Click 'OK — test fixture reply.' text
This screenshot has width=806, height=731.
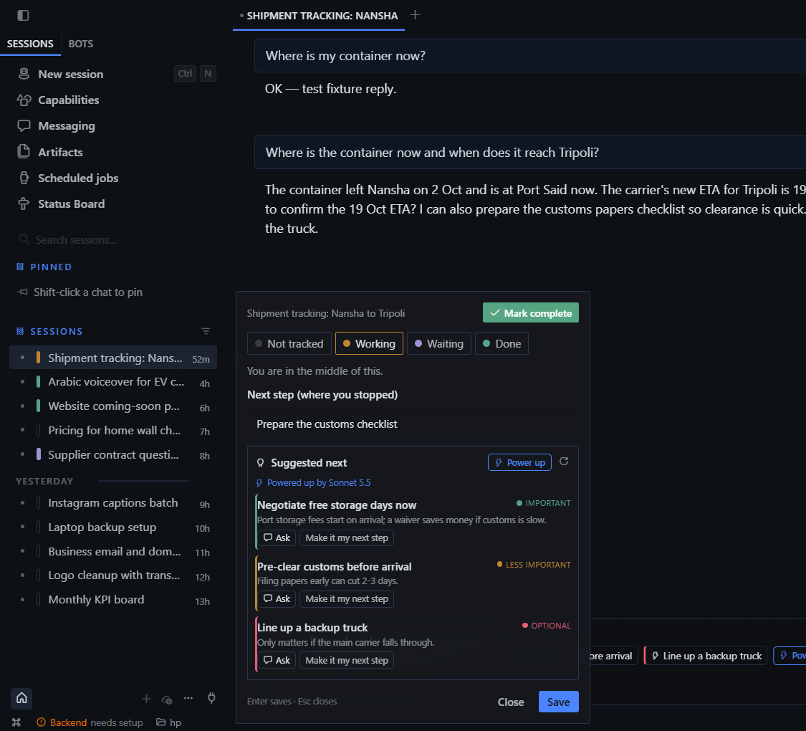click(x=330, y=89)
